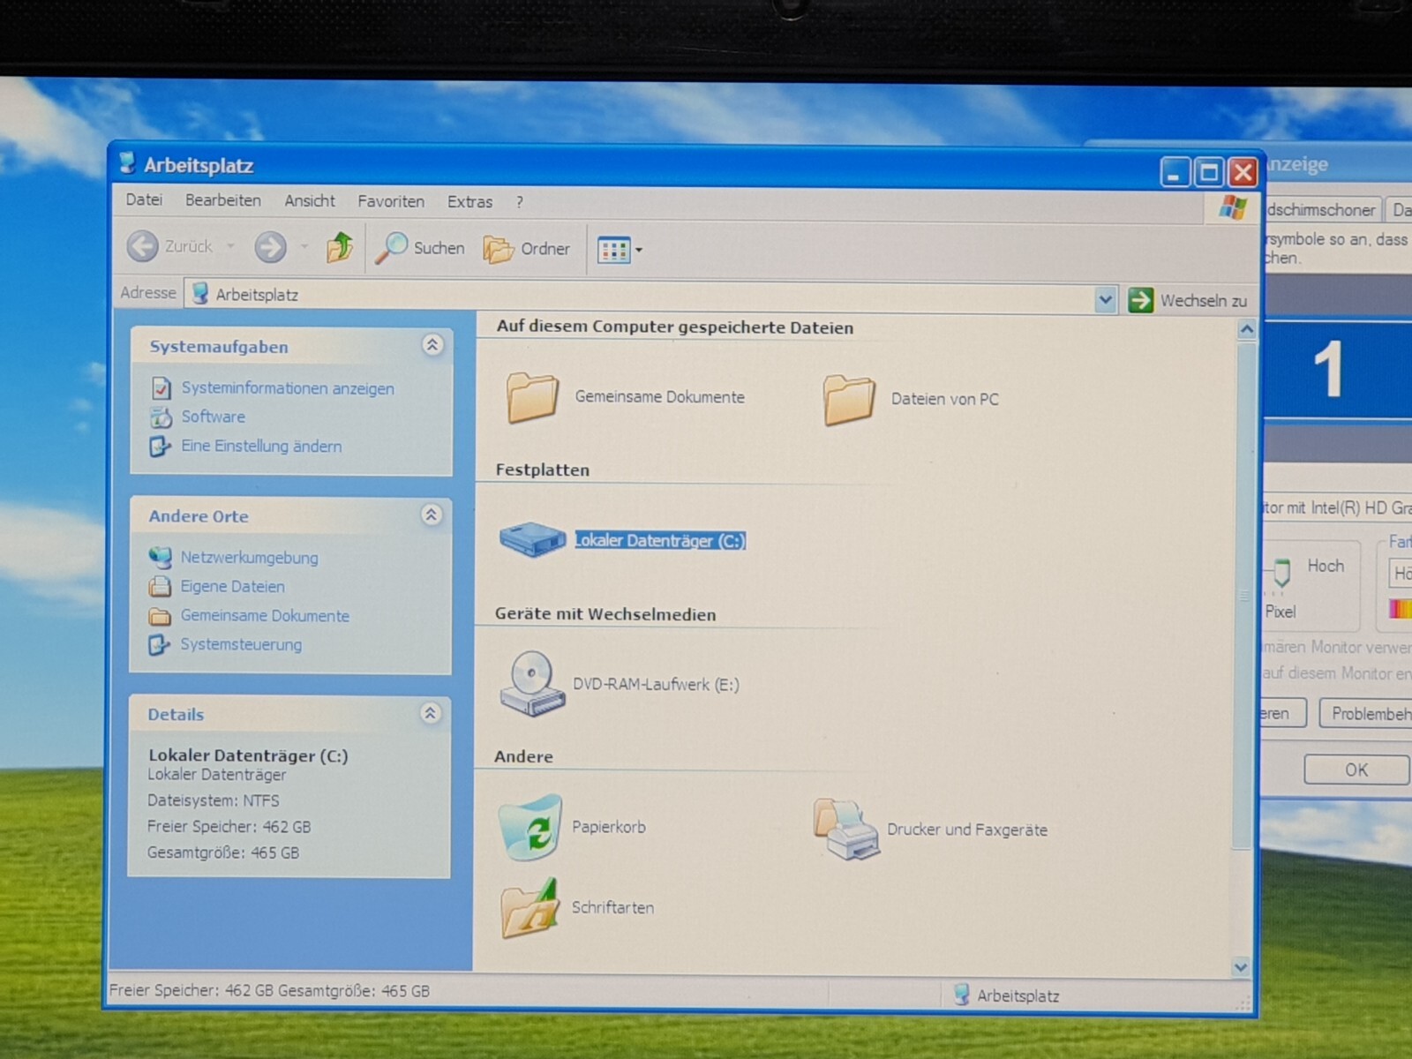Click the Netzwerkumgebung globe icon
1412x1059 pixels.
160,557
